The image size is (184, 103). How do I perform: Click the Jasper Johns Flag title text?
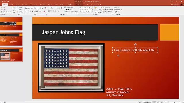click(x=63, y=32)
